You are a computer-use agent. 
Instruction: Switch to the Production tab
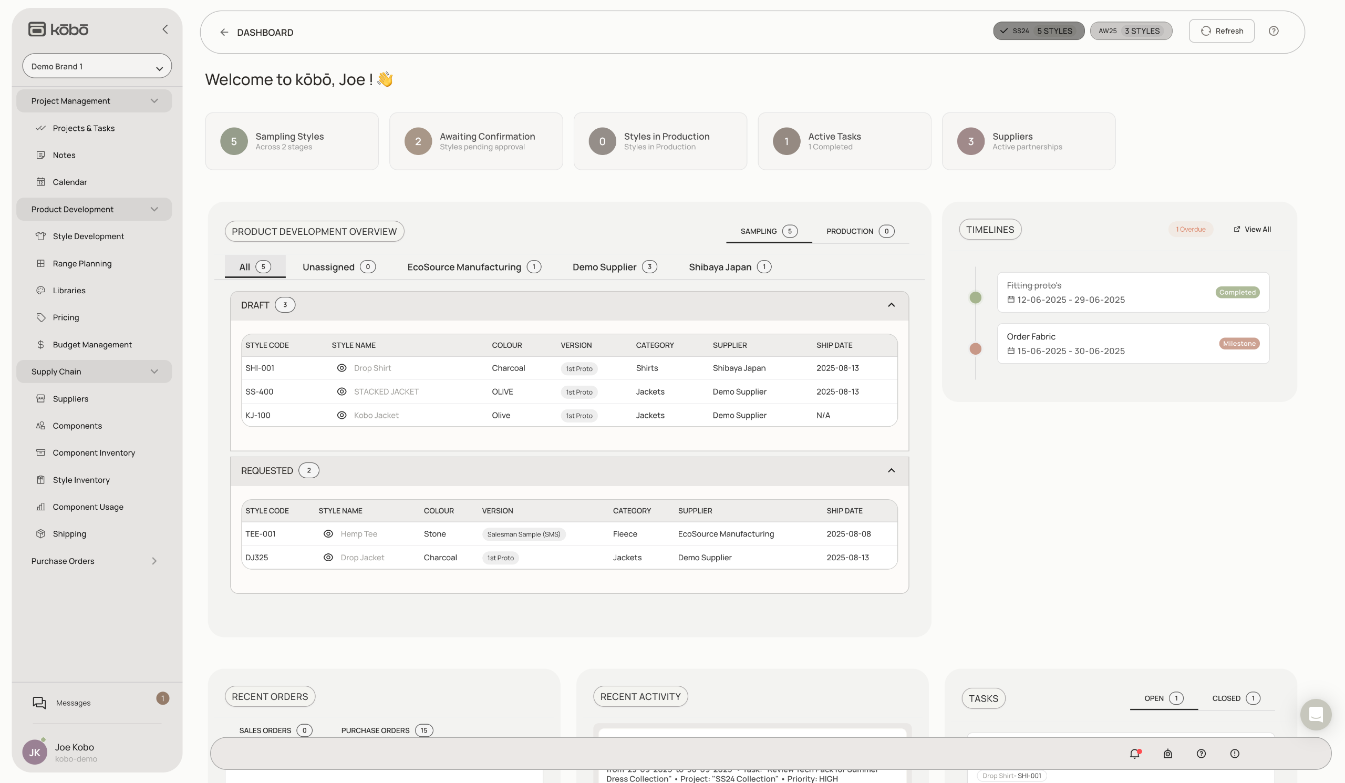point(860,231)
